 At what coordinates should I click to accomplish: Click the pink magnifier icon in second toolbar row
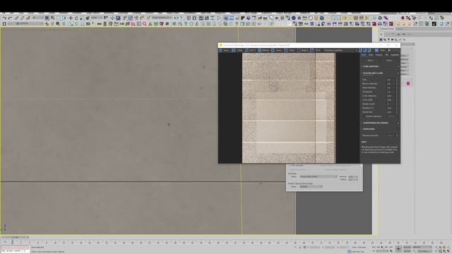144,24
